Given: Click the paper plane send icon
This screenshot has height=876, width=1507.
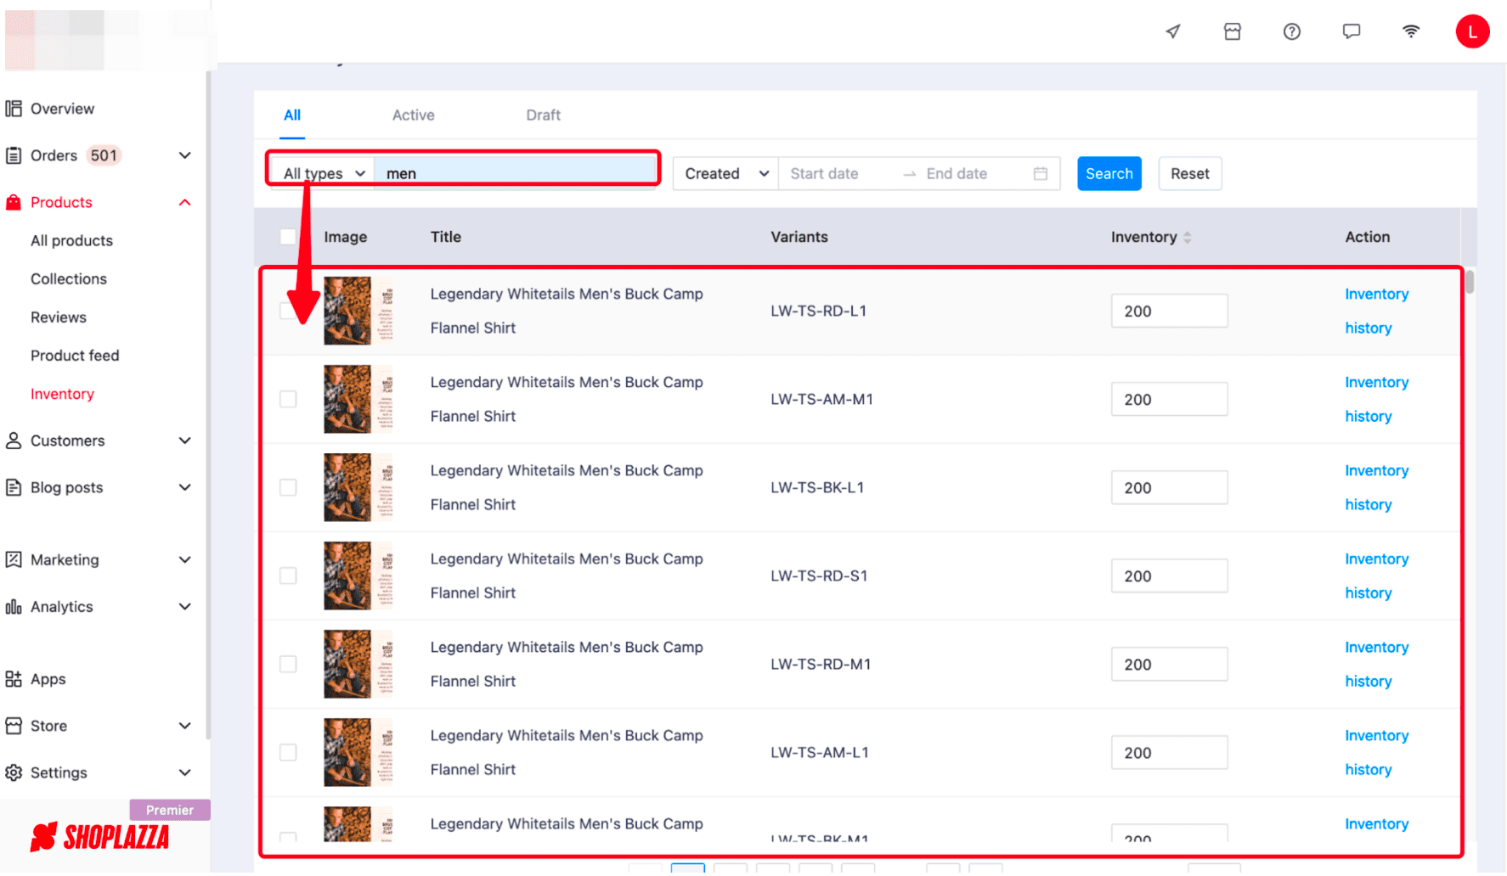Looking at the screenshot, I should (1172, 31).
